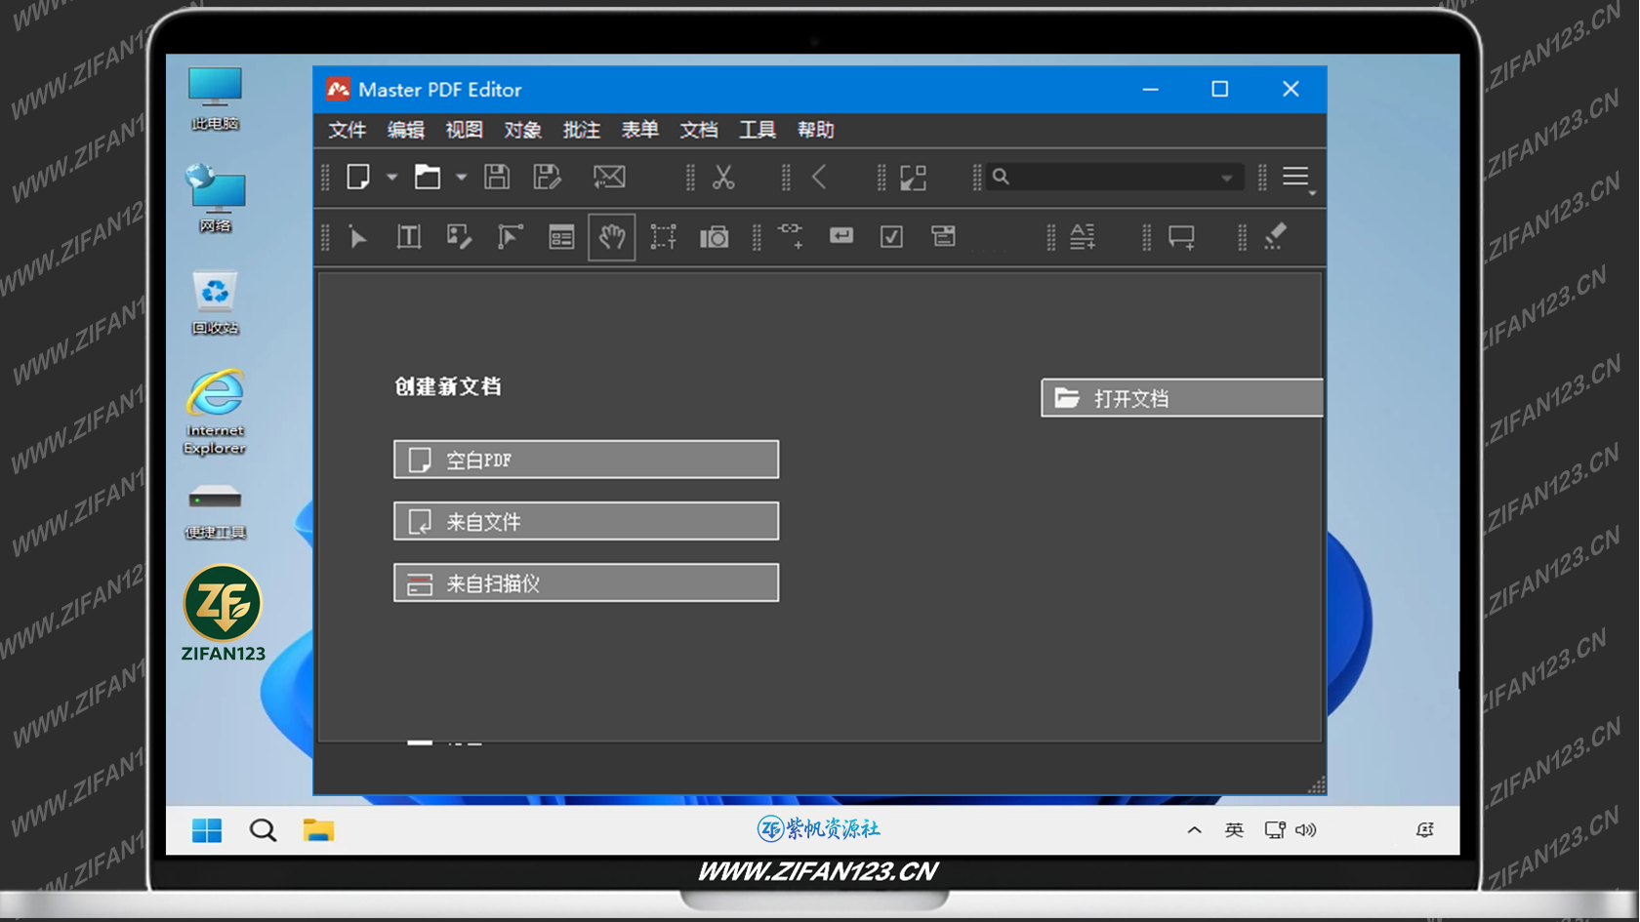Launch Internet Explorer from desktop
Screen dimensions: 1640x922
click(x=215, y=412)
